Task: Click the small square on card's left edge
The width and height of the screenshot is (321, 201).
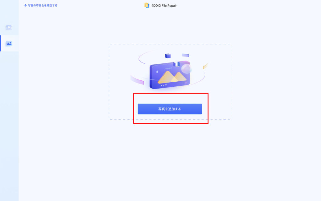Action: [157, 72]
